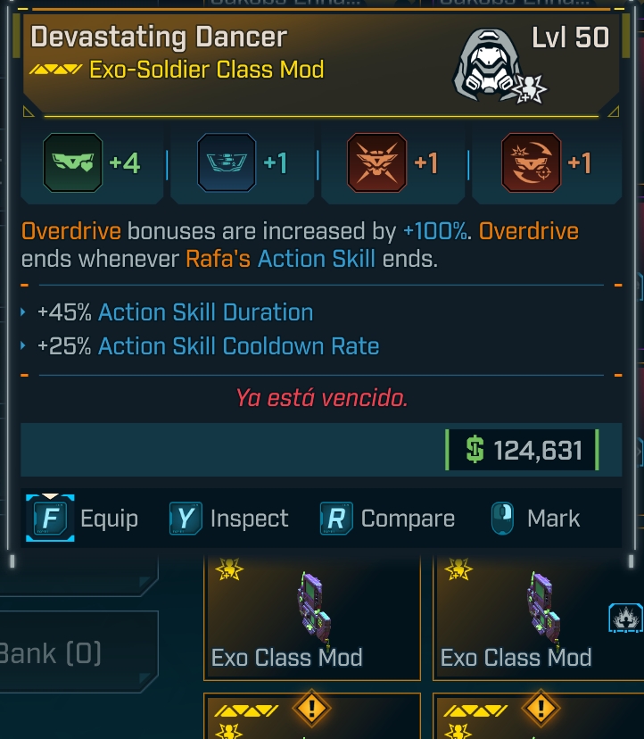Screen dimensions: 644x739
Task: Click the blue +1 skill icon
Action: click(x=226, y=163)
